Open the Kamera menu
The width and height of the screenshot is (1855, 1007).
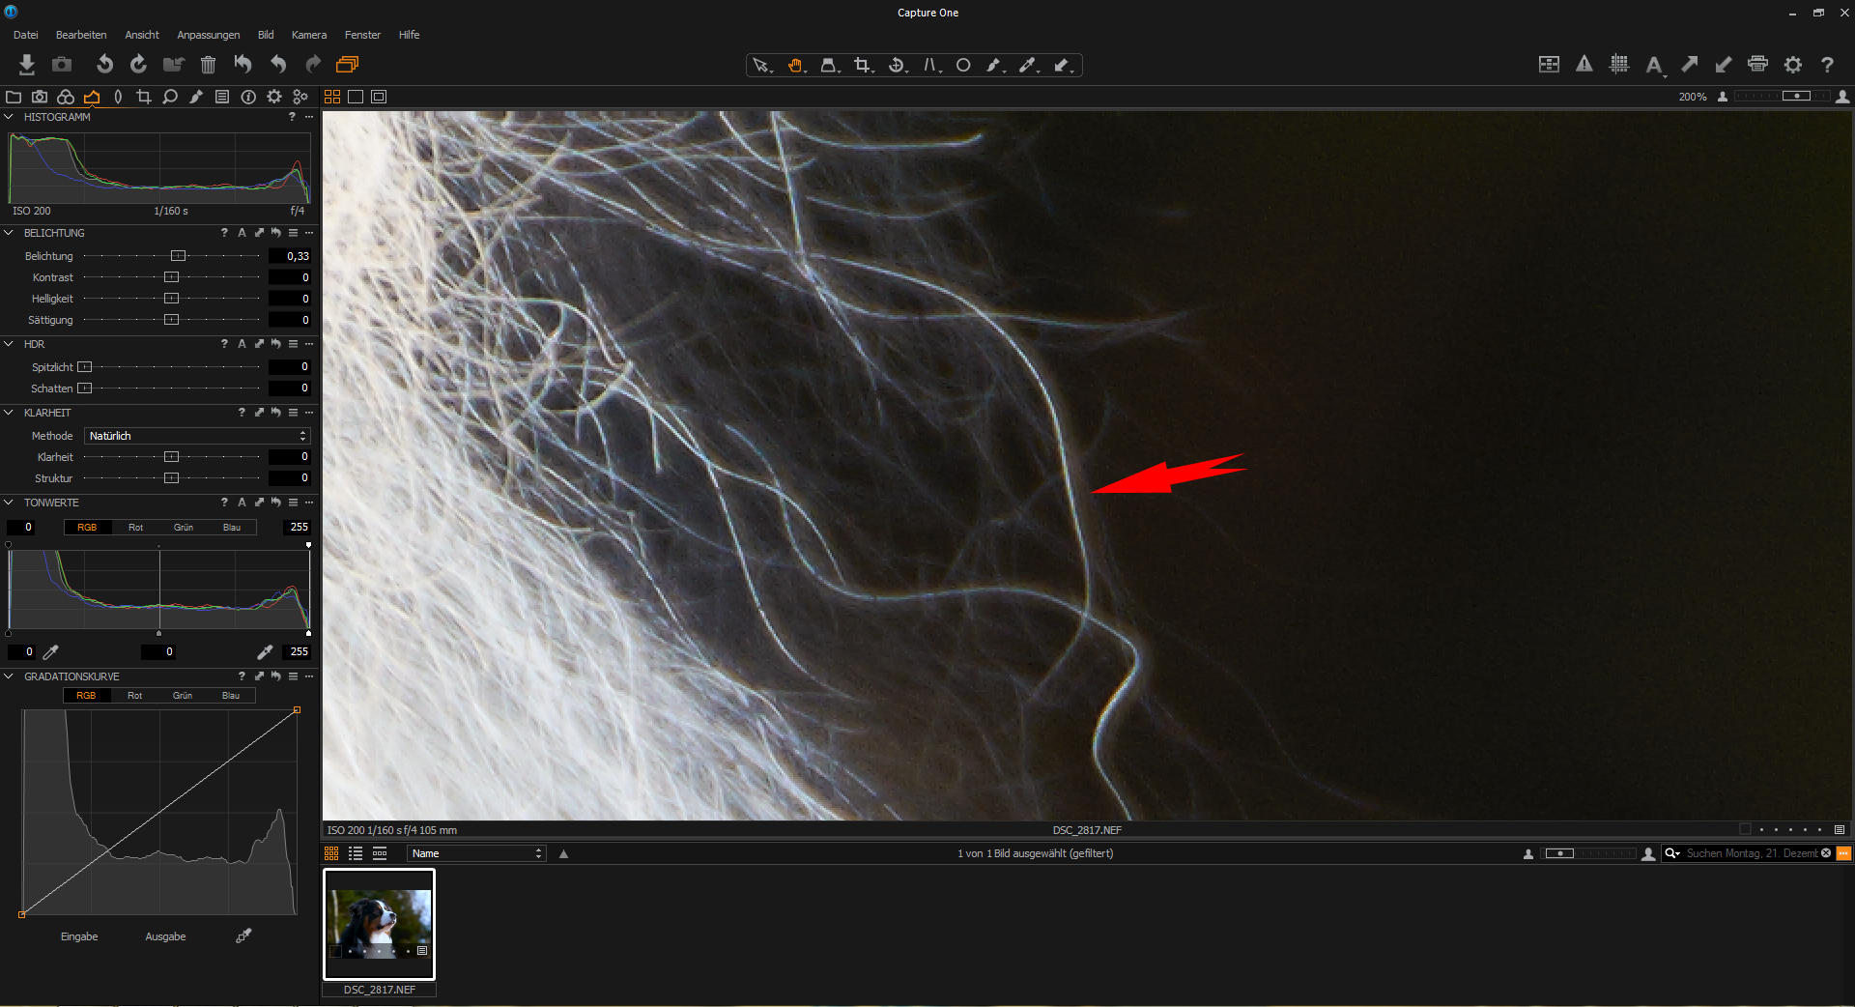pyautogui.click(x=309, y=35)
